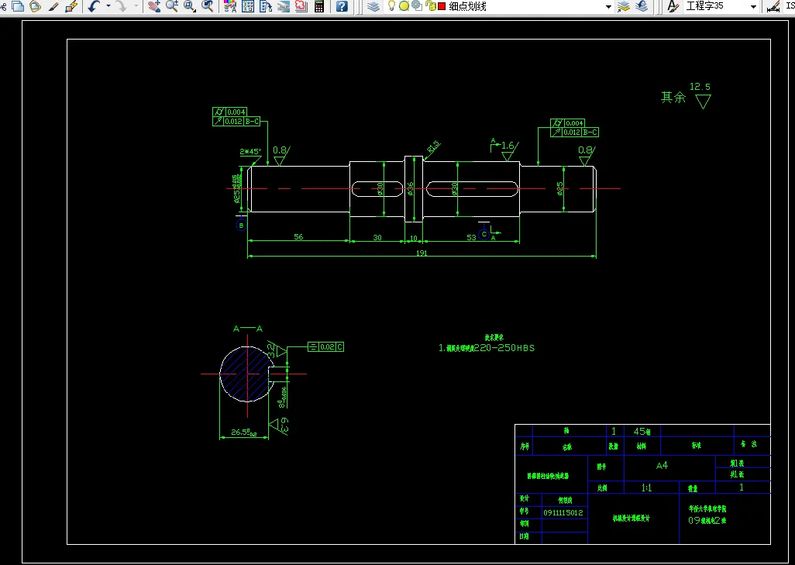Select datum B circle marker
Viewport: 795px width, 565px height.
pyautogui.click(x=241, y=226)
